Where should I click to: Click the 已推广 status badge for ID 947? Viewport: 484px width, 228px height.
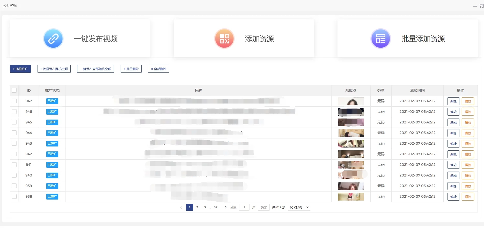52,101
